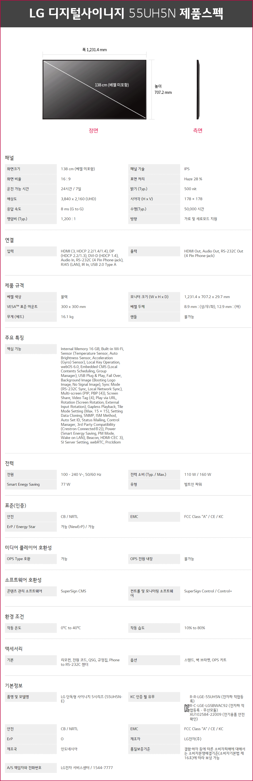
Task: Click the SuperSign CMS value
Action: [x=73, y=591]
